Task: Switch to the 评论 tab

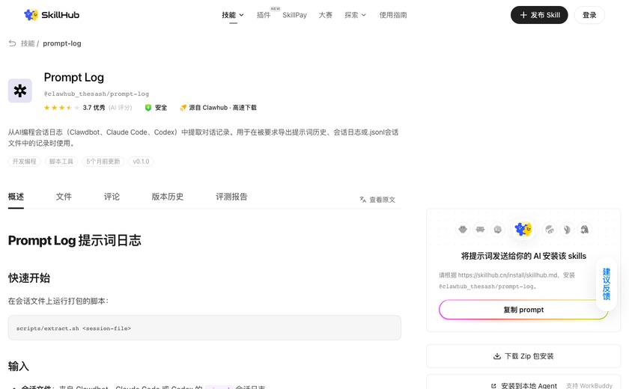Action: (112, 197)
